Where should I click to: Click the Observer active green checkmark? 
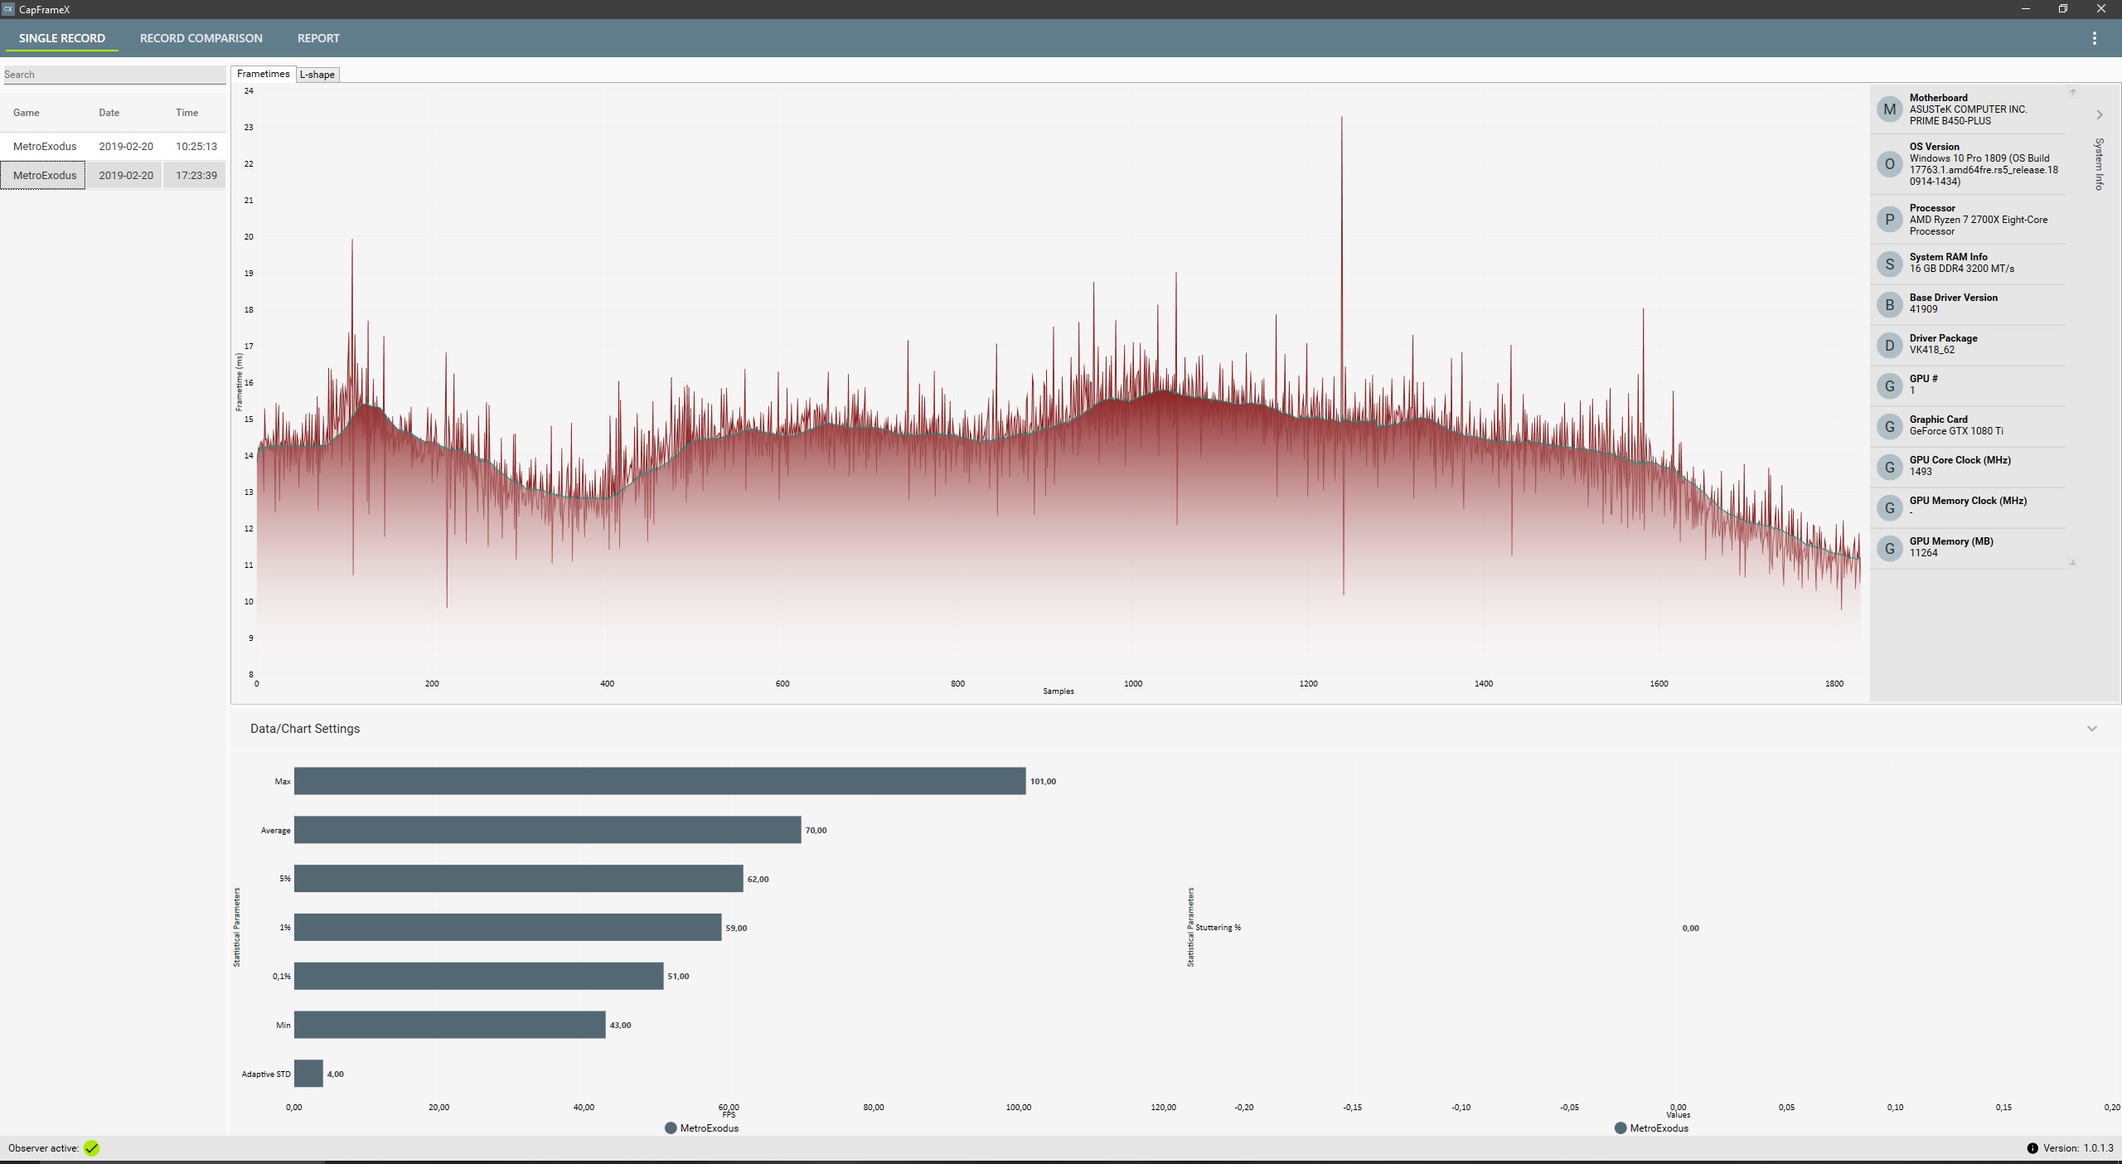coord(91,1148)
